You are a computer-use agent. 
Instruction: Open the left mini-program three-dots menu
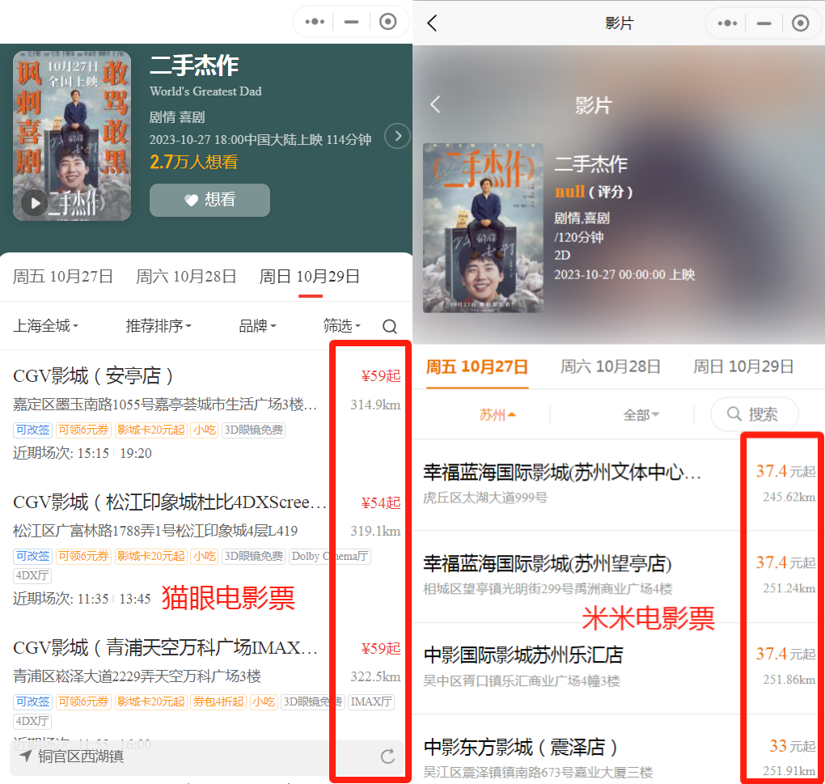pos(315,22)
